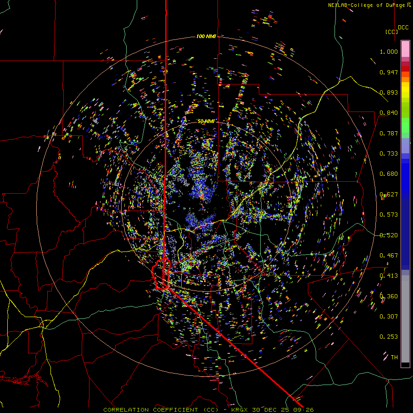Click the 0.840 scale value
The image size is (413, 413).
(x=389, y=113)
